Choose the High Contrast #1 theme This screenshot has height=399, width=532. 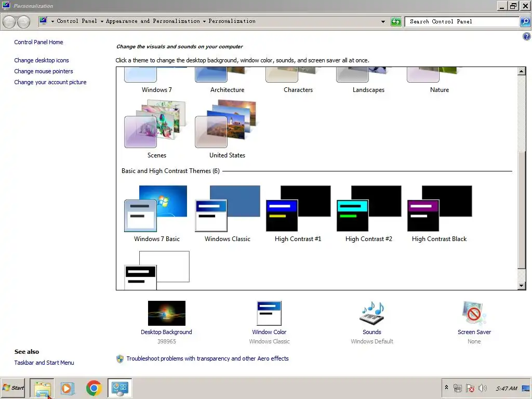(x=298, y=213)
